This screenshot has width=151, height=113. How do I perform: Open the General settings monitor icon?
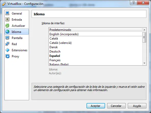[7, 13]
